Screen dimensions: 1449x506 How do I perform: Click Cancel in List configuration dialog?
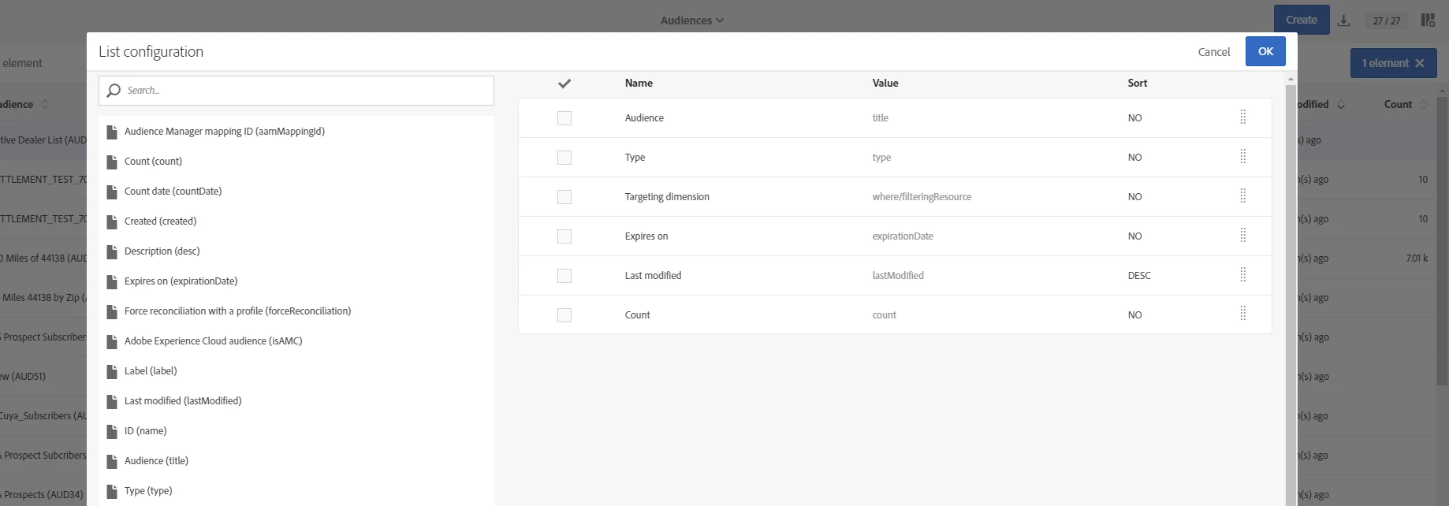pos(1213,52)
